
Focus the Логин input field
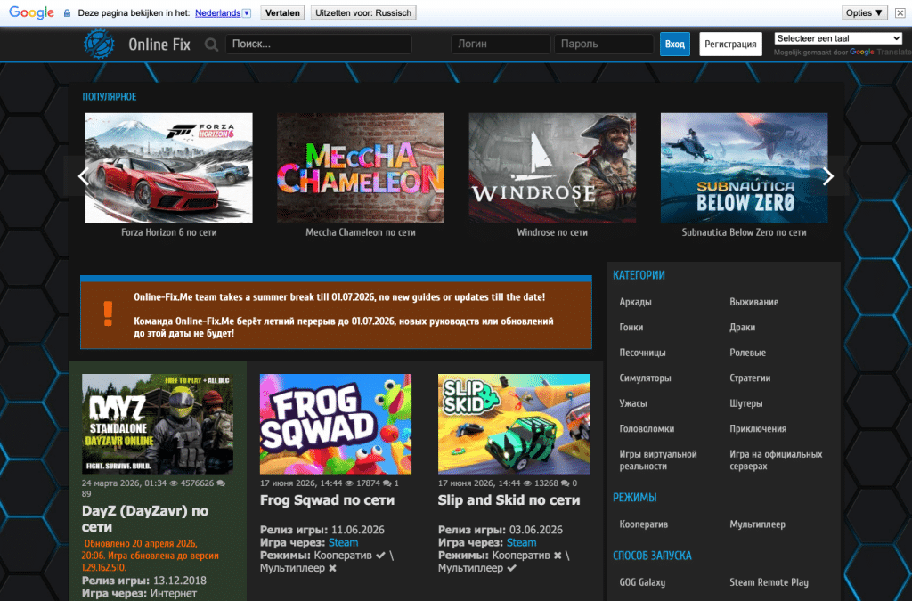click(x=501, y=45)
